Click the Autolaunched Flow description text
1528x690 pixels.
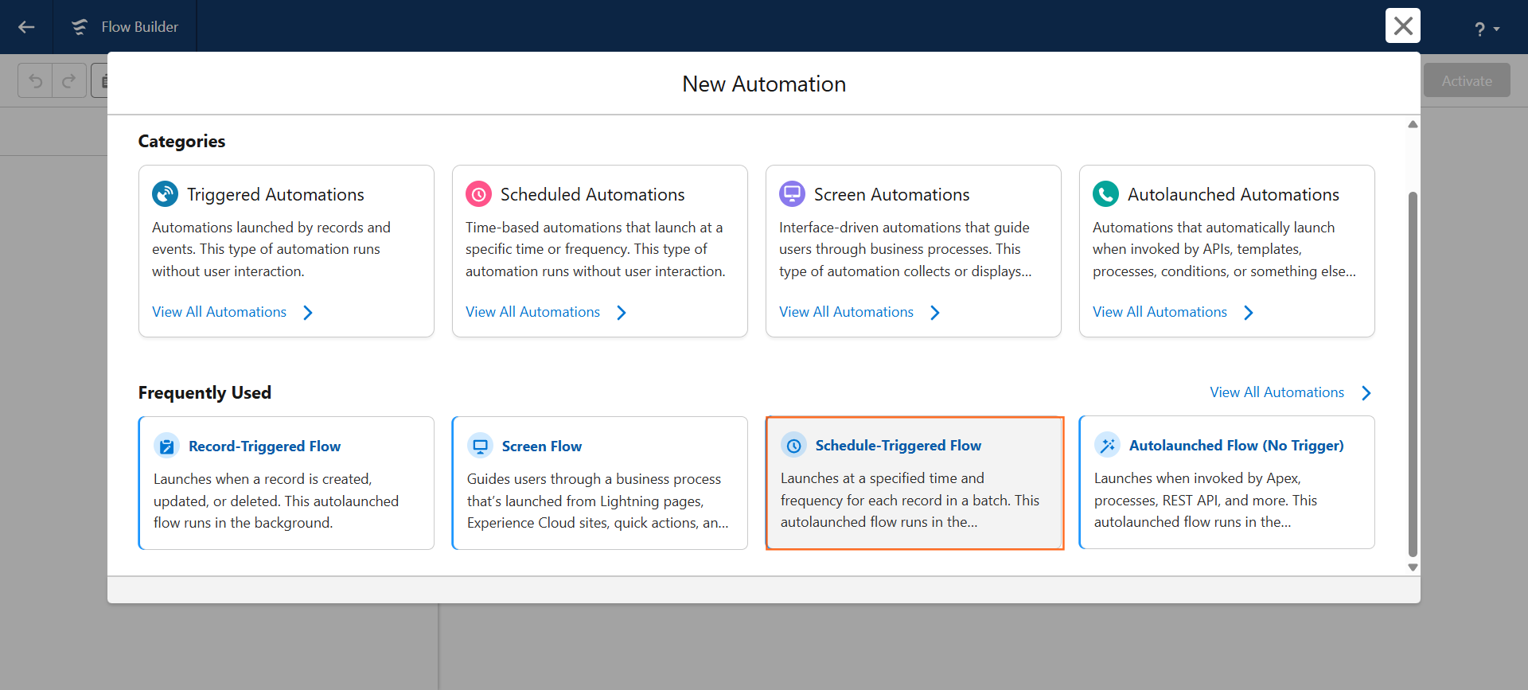(x=1205, y=500)
